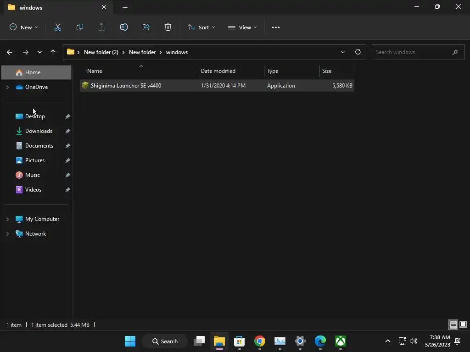Expand the address bar history dropdown
This screenshot has height=352, width=470.
tap(342, 52)
